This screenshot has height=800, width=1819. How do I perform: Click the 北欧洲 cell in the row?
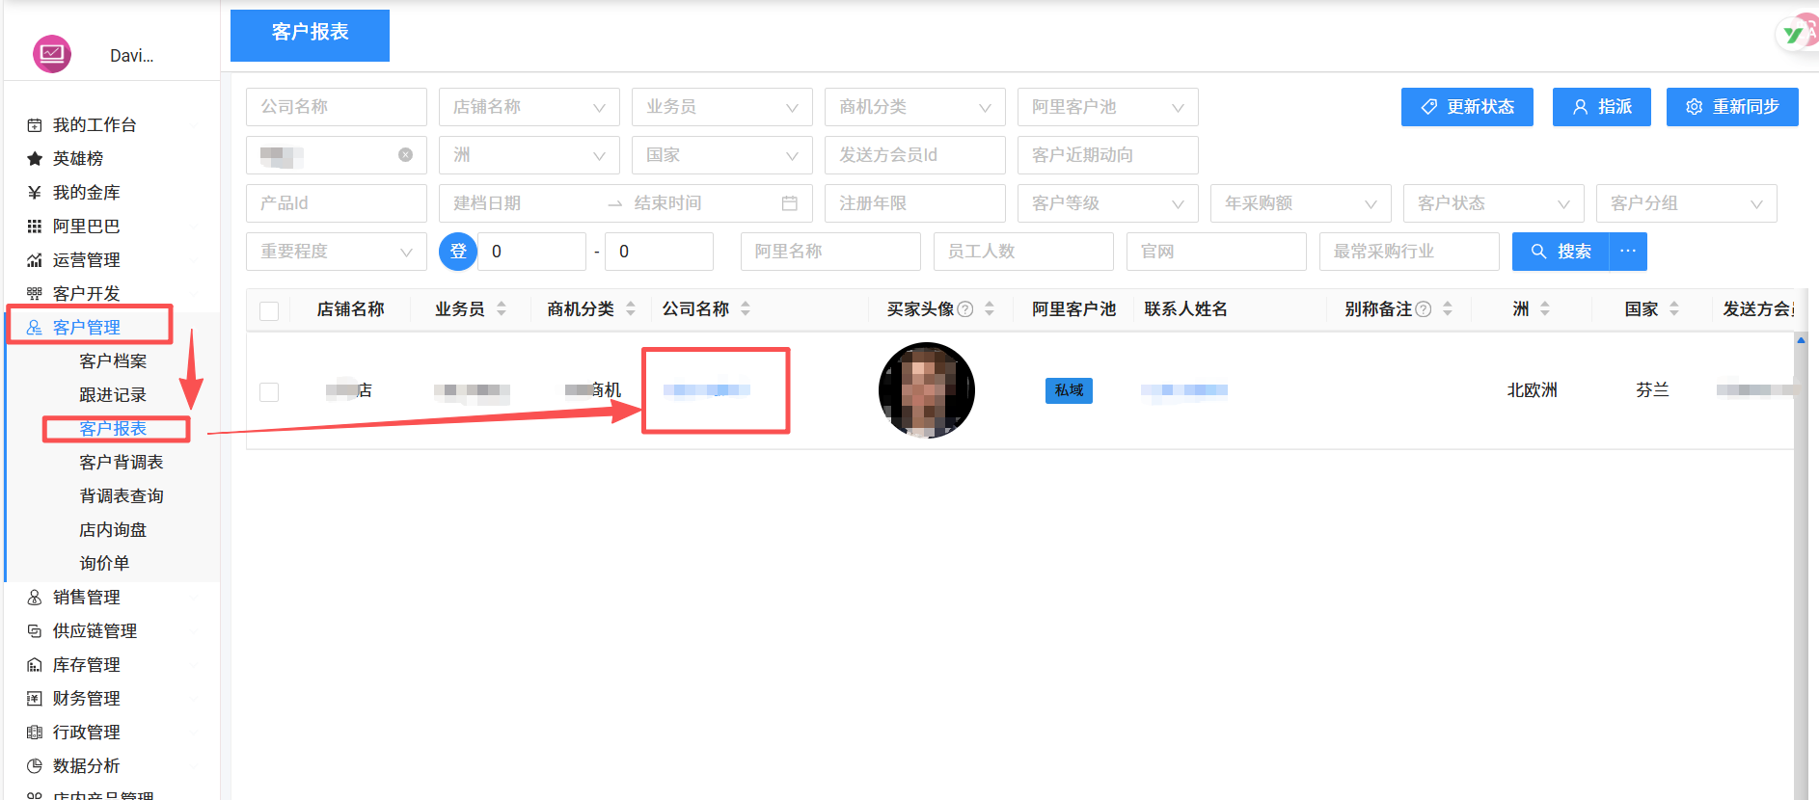[x=1533, y=390]
